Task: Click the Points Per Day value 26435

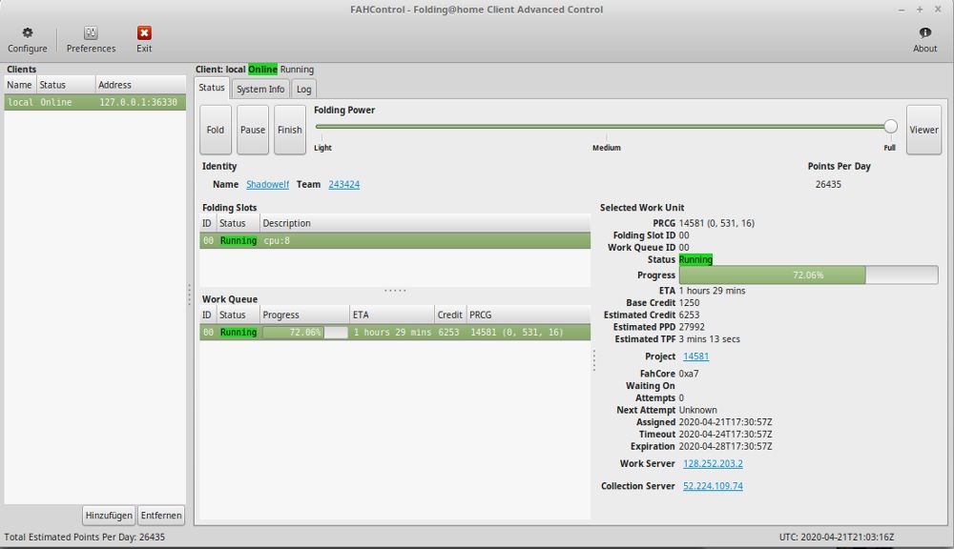Action: pos(828,184)
